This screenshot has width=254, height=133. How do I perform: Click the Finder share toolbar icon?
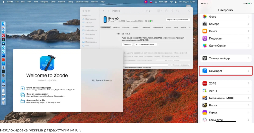[x=166, y=11]
